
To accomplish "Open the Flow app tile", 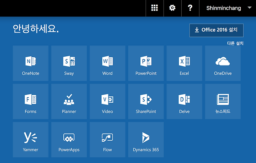I will pyautogui.click(x=107, y=140).
